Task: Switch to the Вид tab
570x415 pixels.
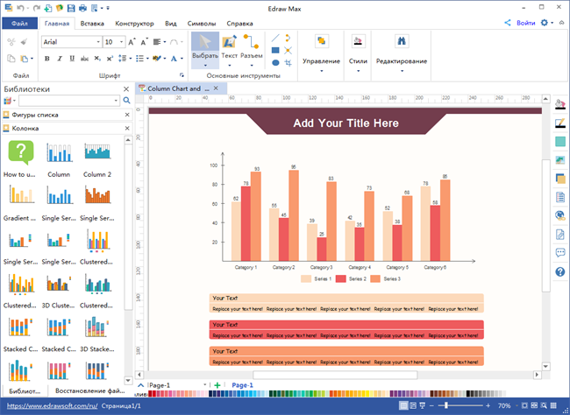Action: point(170,24)
